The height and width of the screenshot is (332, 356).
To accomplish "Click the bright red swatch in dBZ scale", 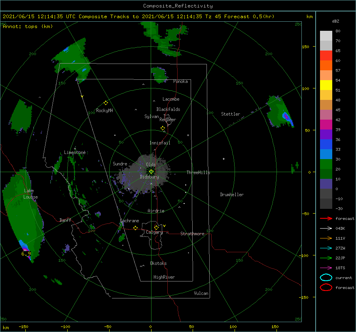I will [326, 56].
